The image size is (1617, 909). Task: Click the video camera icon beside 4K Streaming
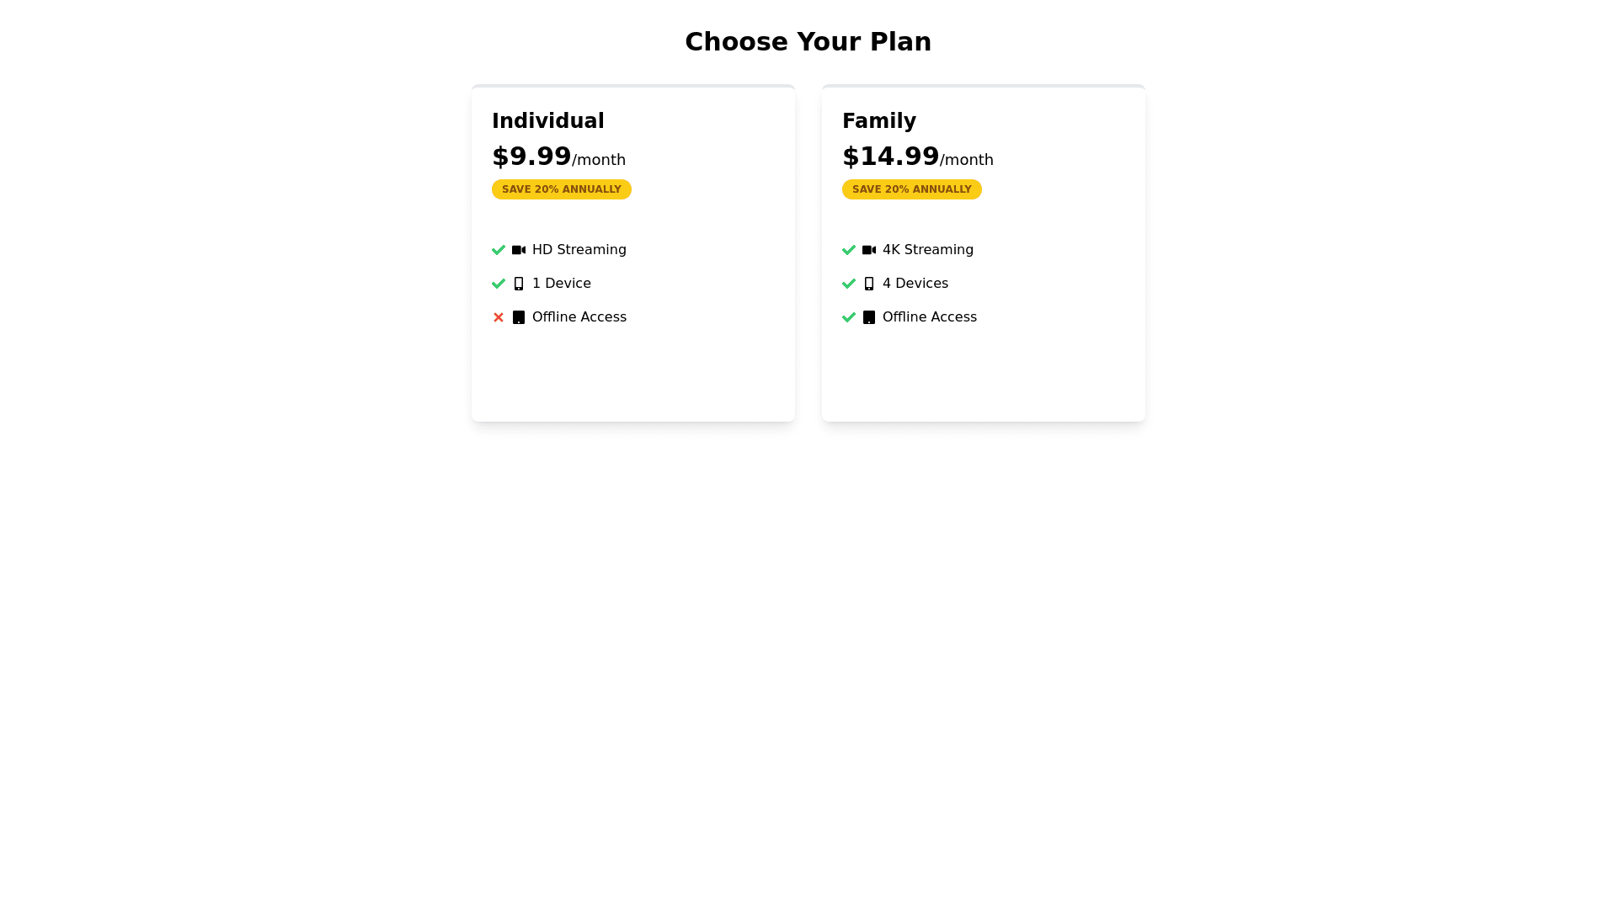click(869, 250)
